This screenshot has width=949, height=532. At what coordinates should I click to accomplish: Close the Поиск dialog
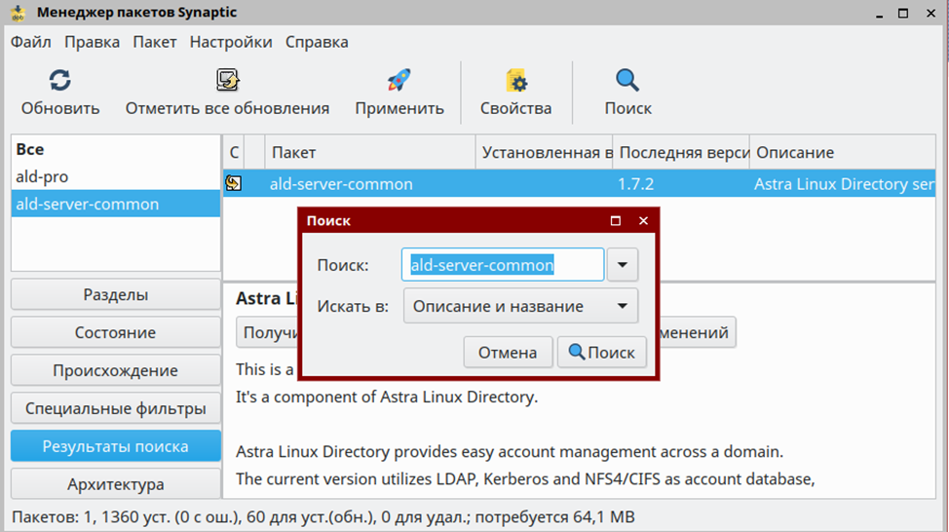coord(643,221)
